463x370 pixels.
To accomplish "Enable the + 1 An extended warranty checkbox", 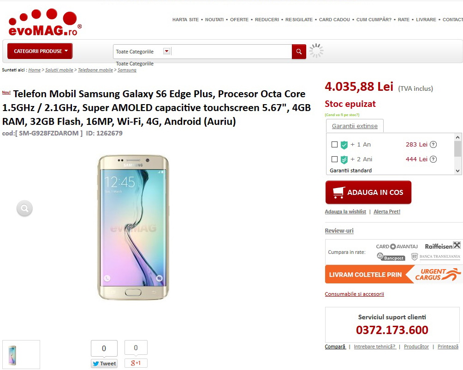I will [335, 145].
